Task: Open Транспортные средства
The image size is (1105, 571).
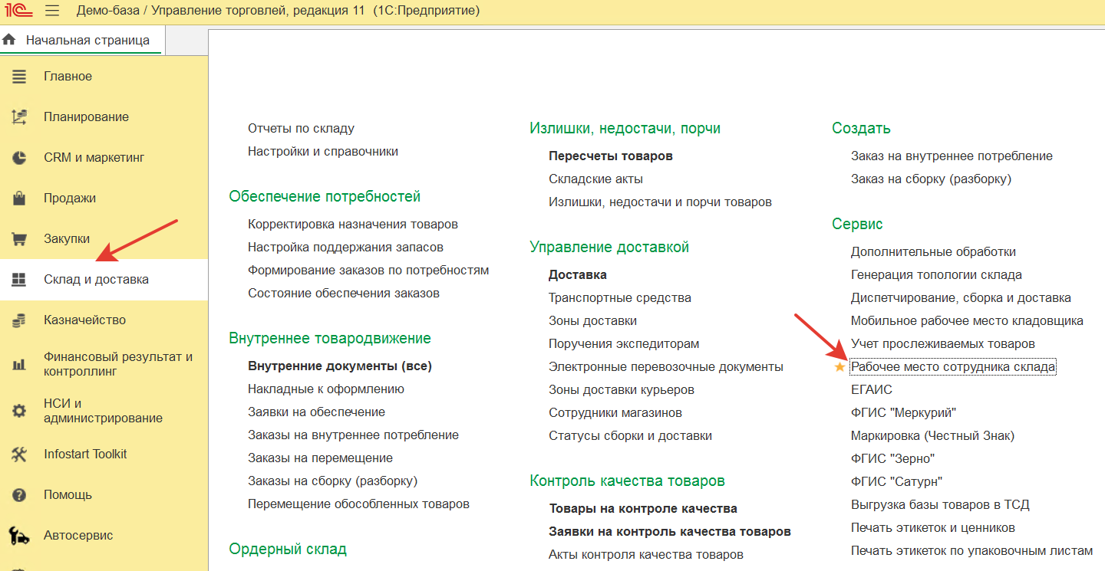Action: [x=620, y=298]
